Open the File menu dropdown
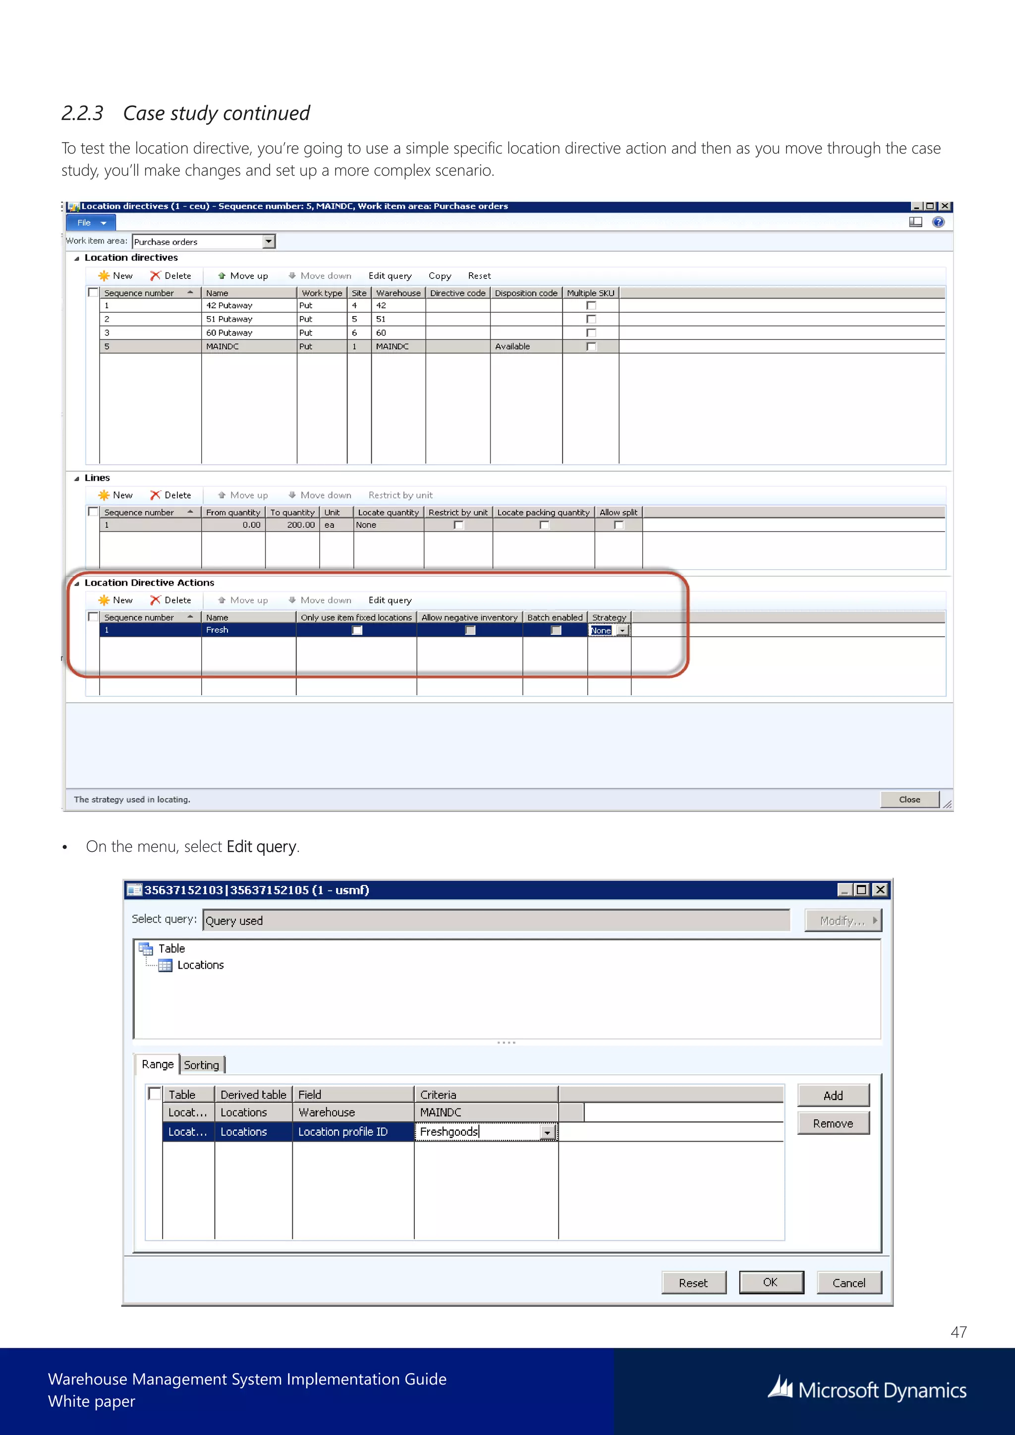 (x=91, y=222)
